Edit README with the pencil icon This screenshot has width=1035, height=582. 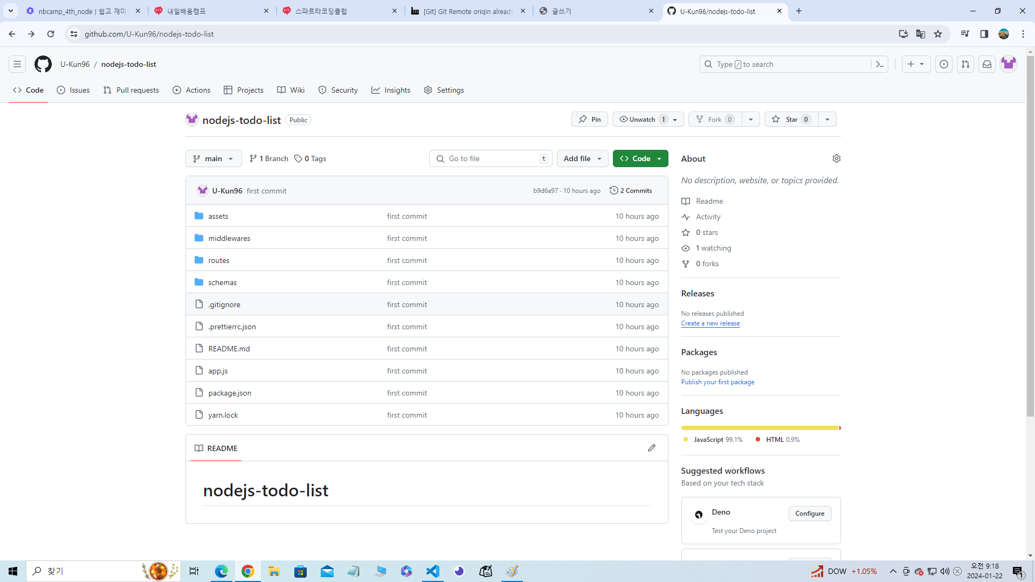pyautogui.click(x=652, y=448)
